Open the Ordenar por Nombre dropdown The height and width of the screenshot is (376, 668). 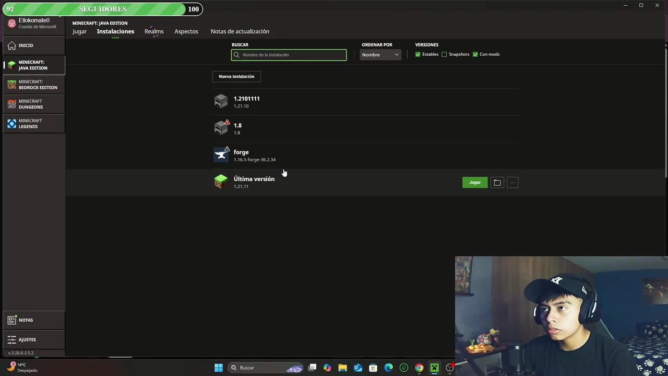click(380, 55)
